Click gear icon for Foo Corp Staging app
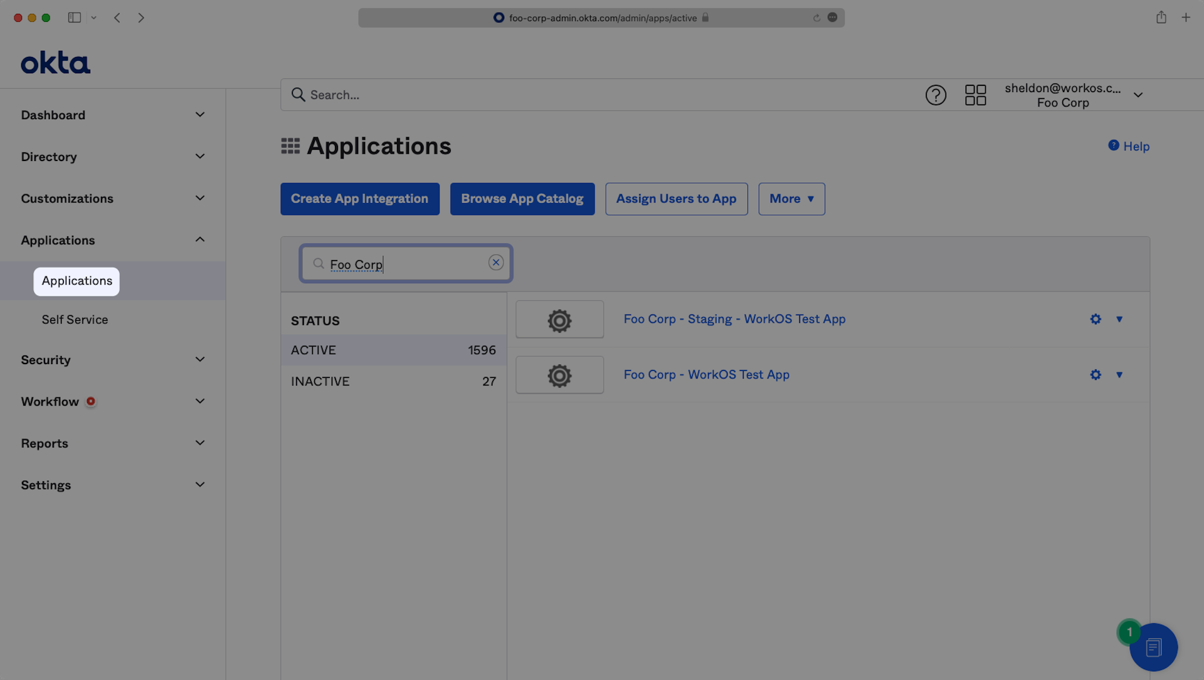 (1095, 319)
